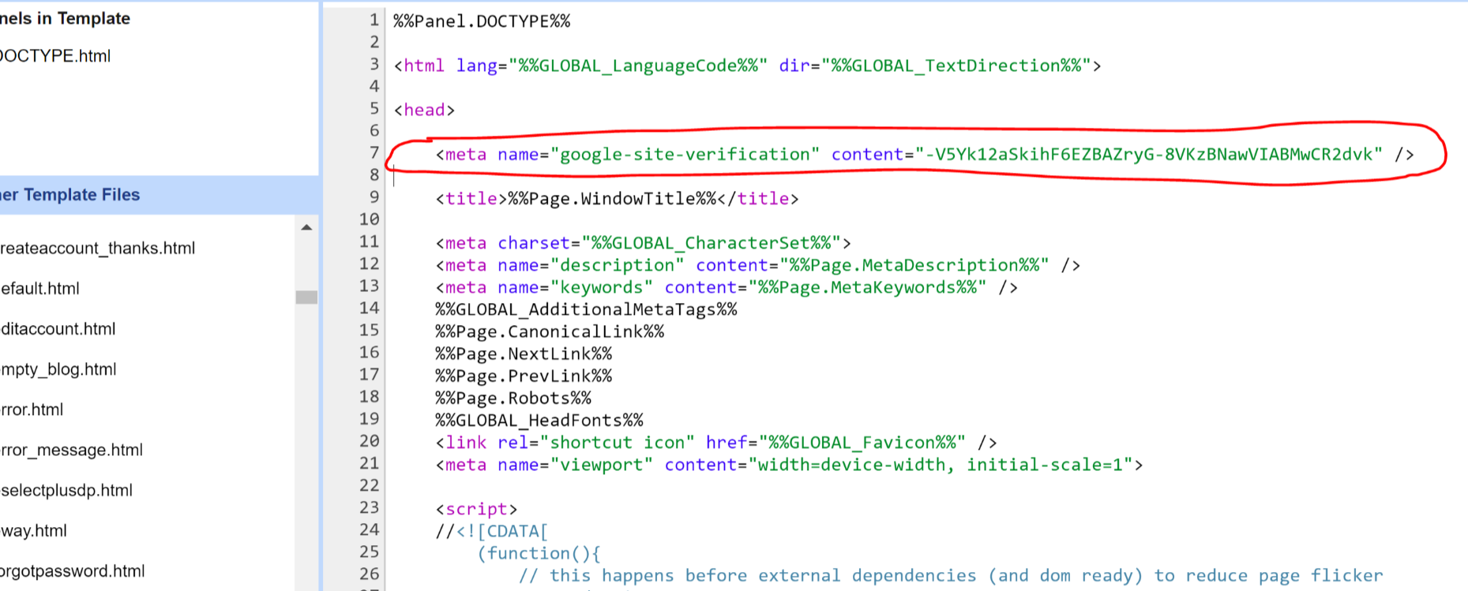
Task: Place cursor on the viewport meta tag line
Action: click(788, 465)
